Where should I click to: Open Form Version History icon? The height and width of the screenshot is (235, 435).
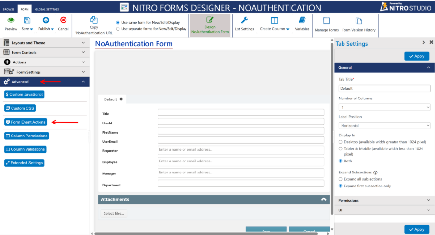358,21
